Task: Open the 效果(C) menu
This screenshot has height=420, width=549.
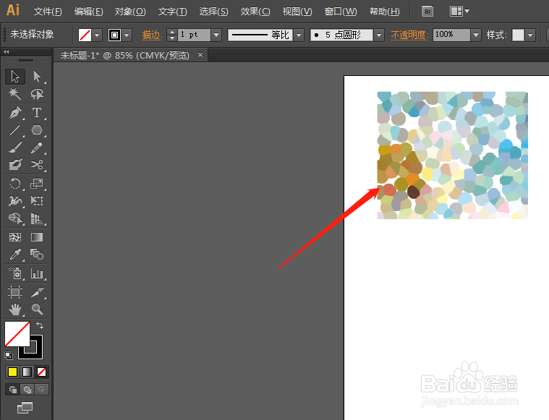Action: pos(255,12)
